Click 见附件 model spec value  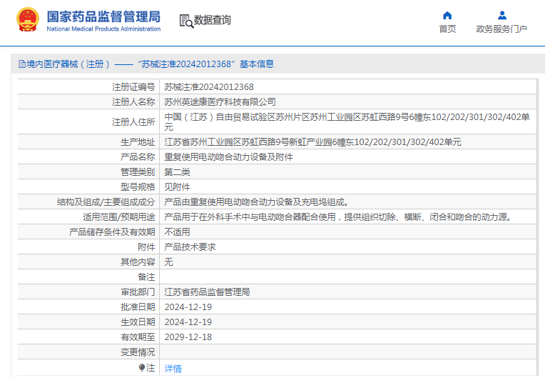coord(177,186)
